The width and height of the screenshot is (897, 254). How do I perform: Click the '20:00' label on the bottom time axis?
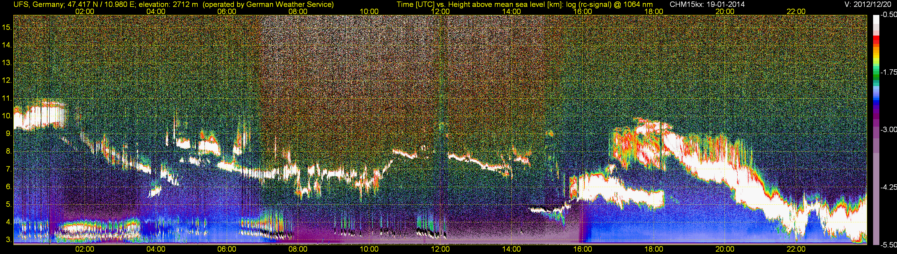(725, 249)
